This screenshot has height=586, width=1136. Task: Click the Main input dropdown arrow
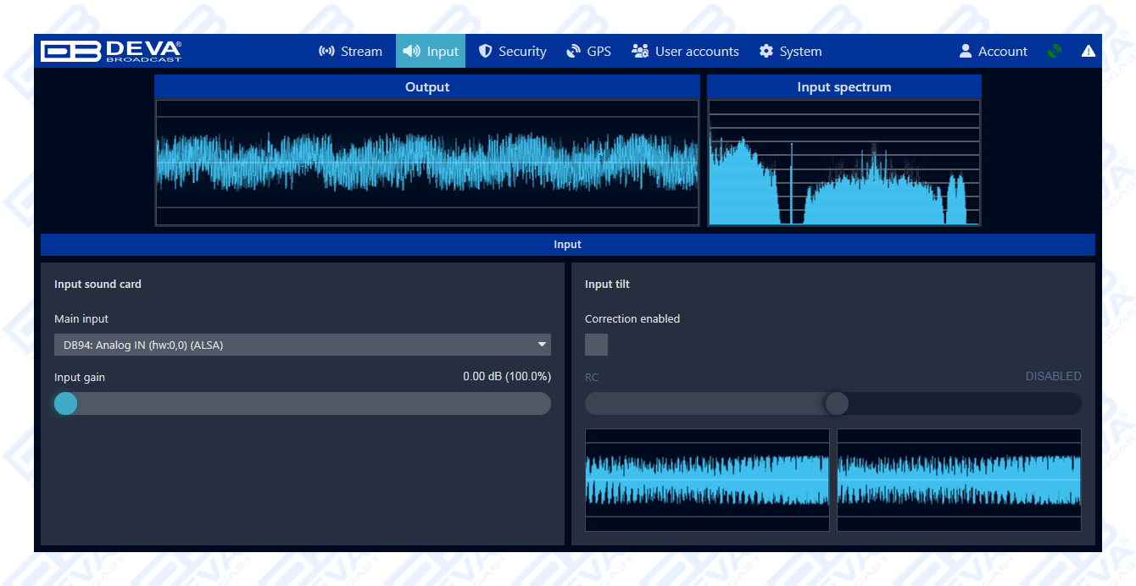pyautogui.click(x=542, y=345)
